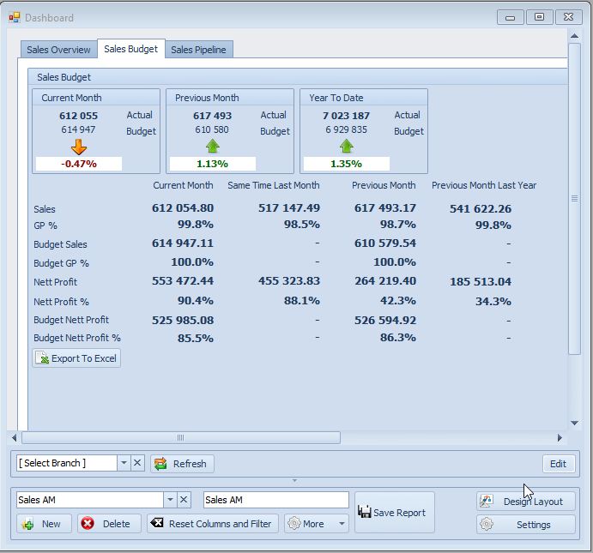Click the vertical scrollbar up arrow
593x553 pixels.
coord(574,36)
